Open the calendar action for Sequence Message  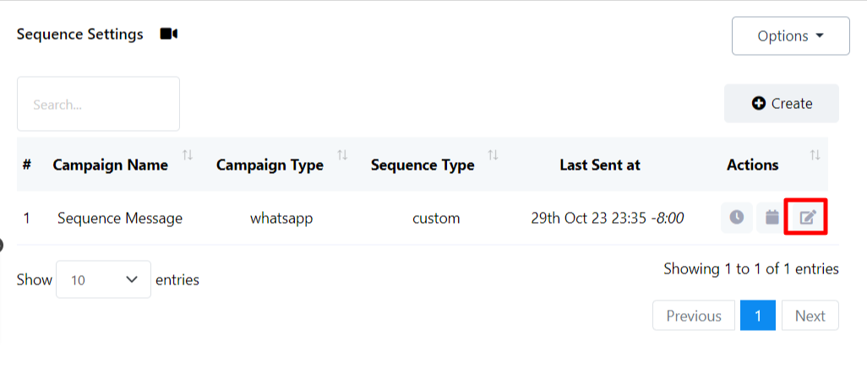pyautogui.click(x=772, y=218)
